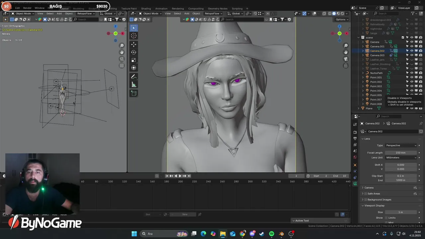Click the orthographic grid icon in left viewport
This screenshot has width=425, height=239.
click(122, 66)
